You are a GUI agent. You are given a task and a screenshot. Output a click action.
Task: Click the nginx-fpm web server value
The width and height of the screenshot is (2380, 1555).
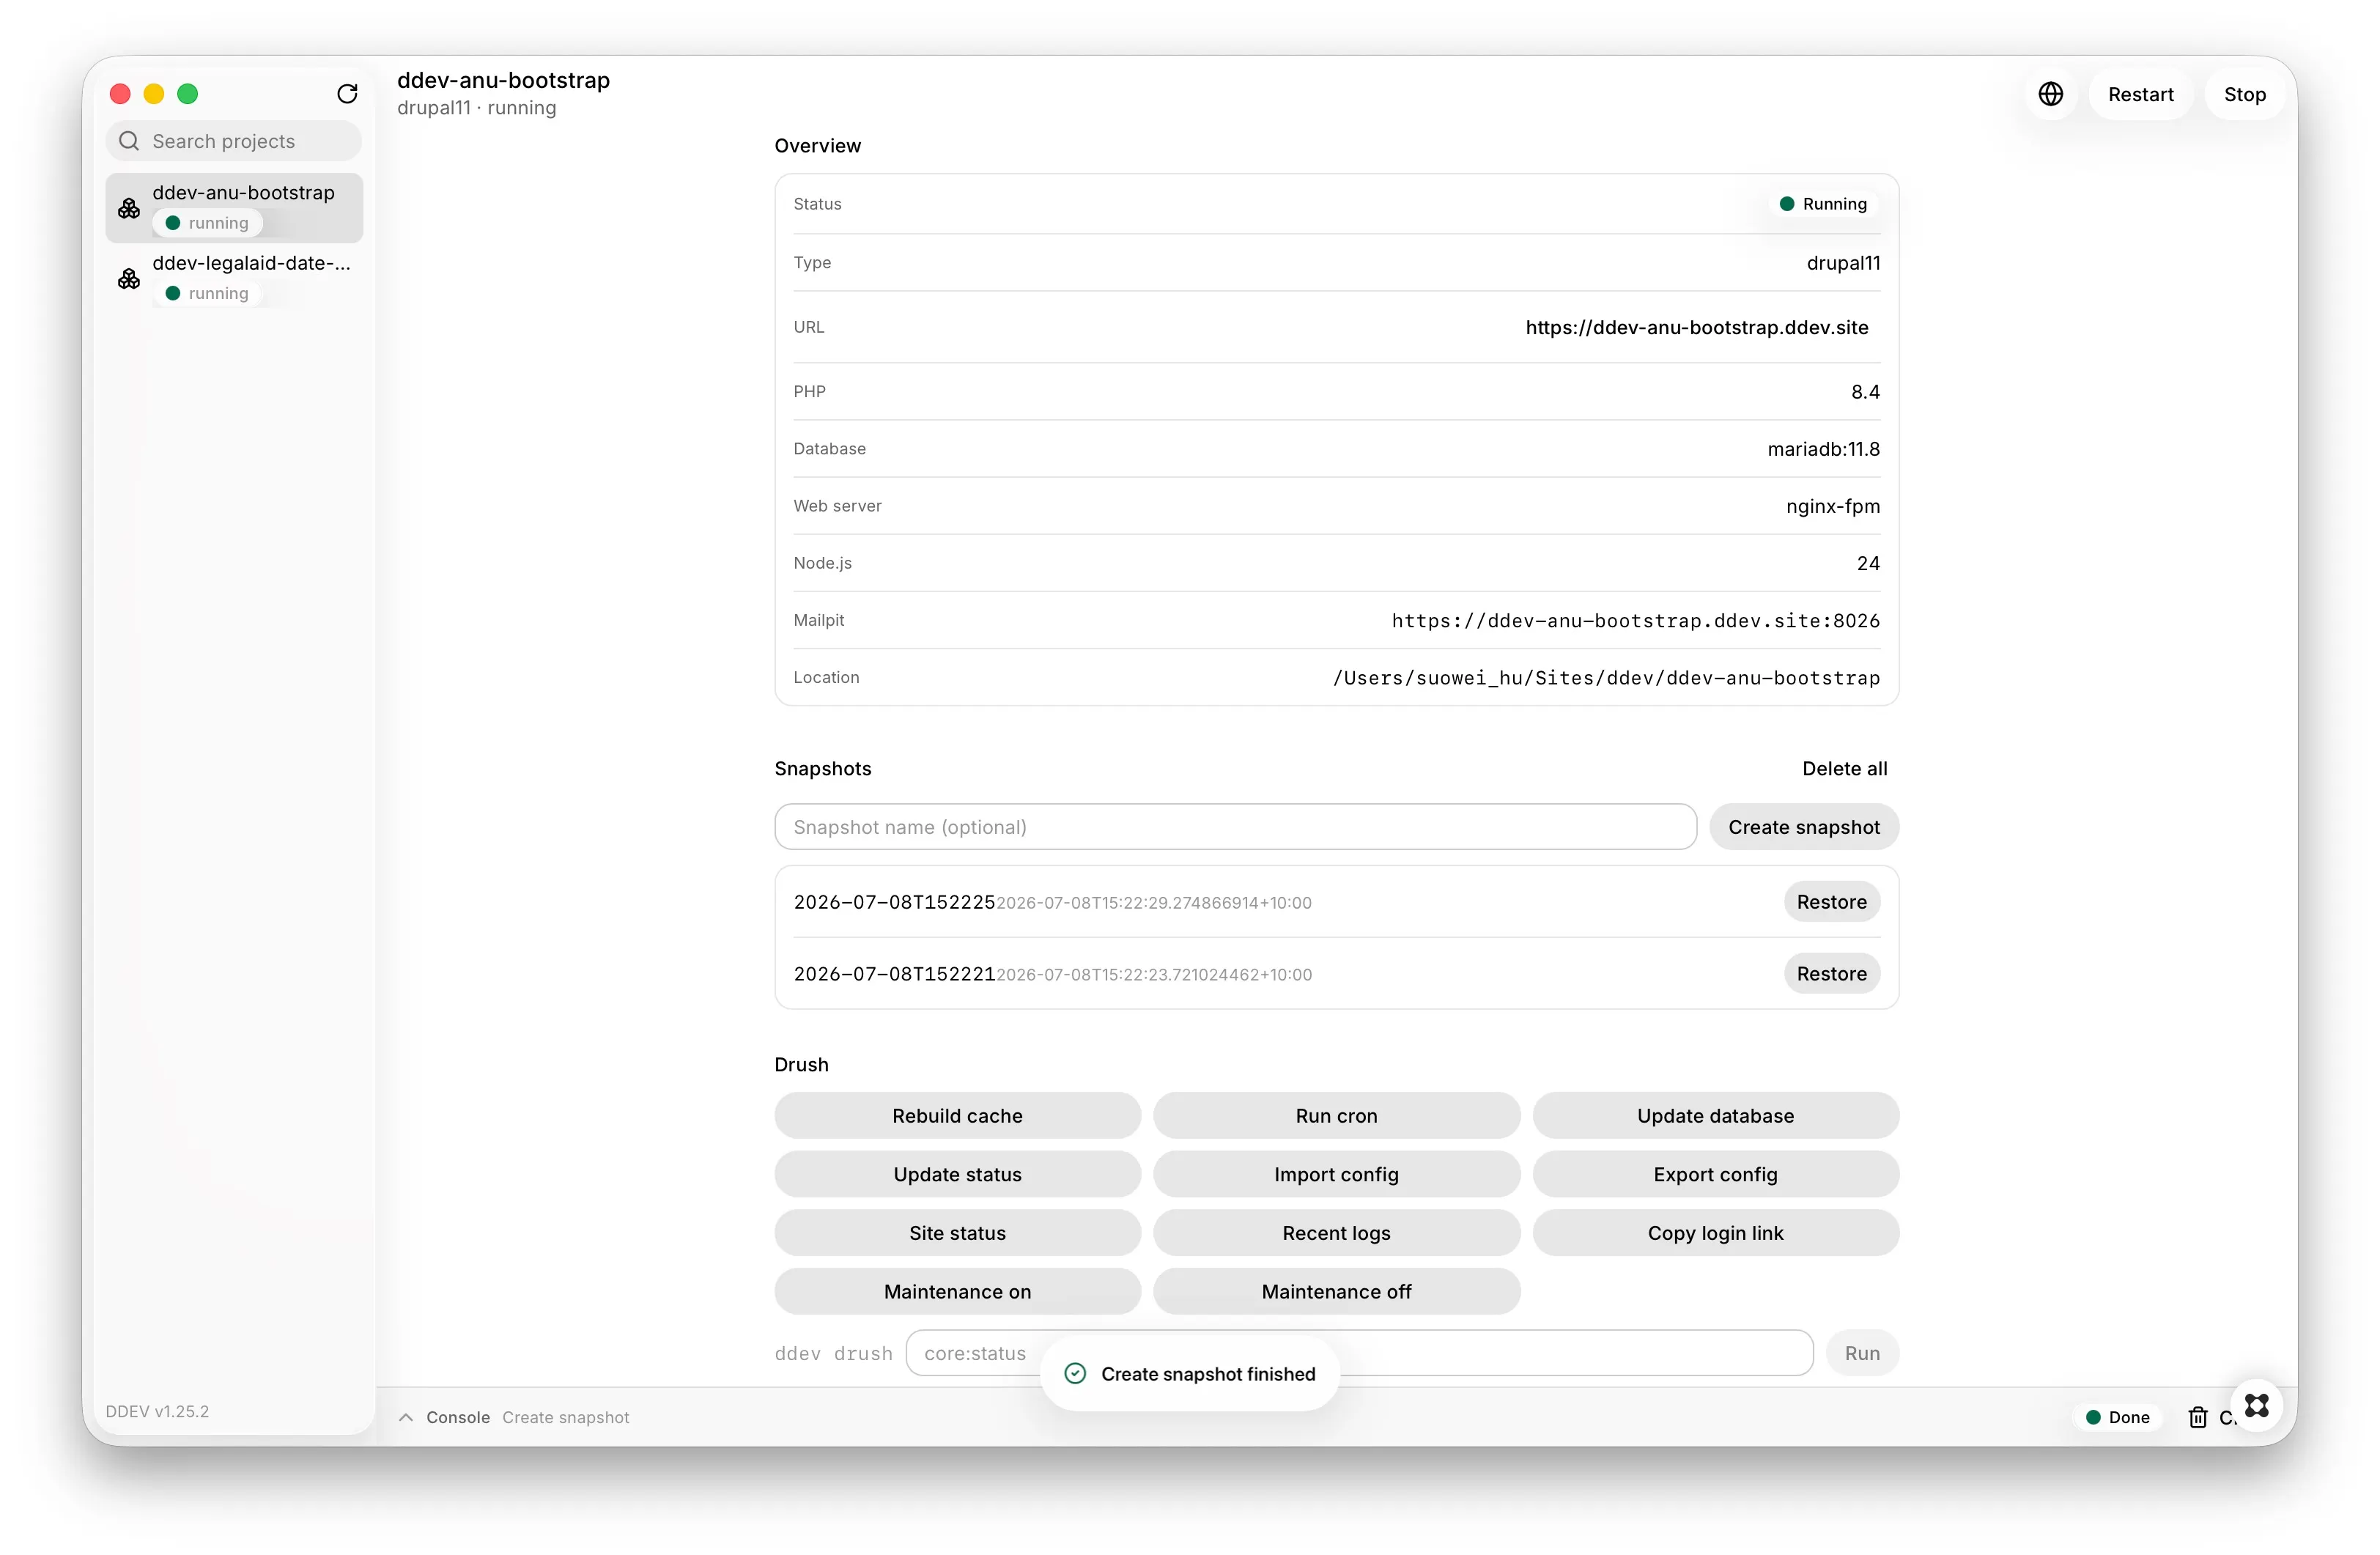[1832, 506]
